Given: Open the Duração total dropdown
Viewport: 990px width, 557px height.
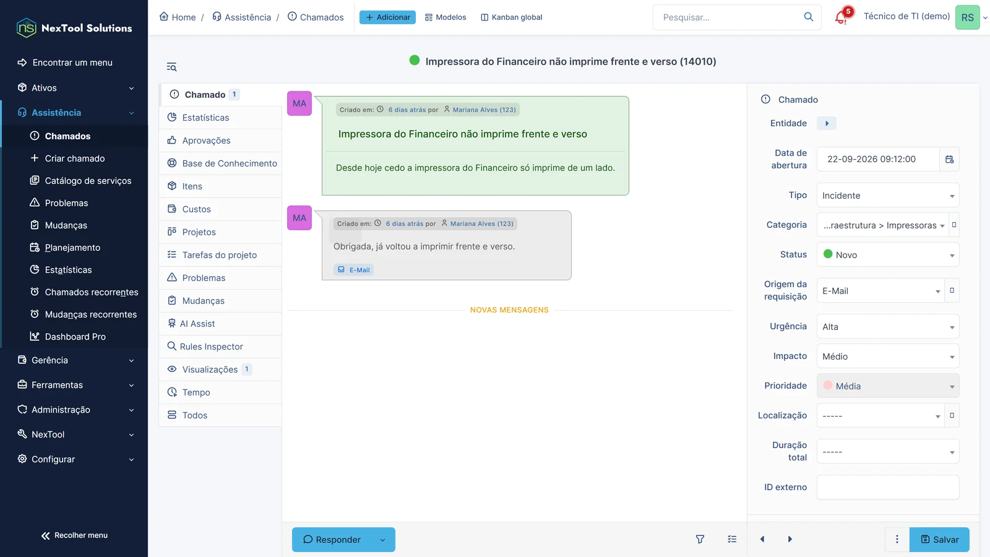Looking at the screenshot, I should (888, 451).
